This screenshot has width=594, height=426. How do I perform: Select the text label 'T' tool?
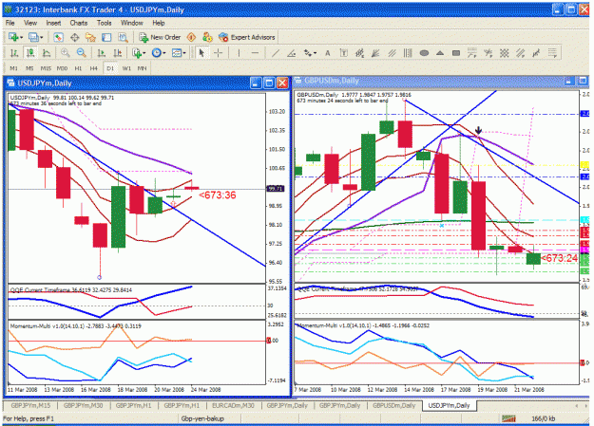pos(344,53)
